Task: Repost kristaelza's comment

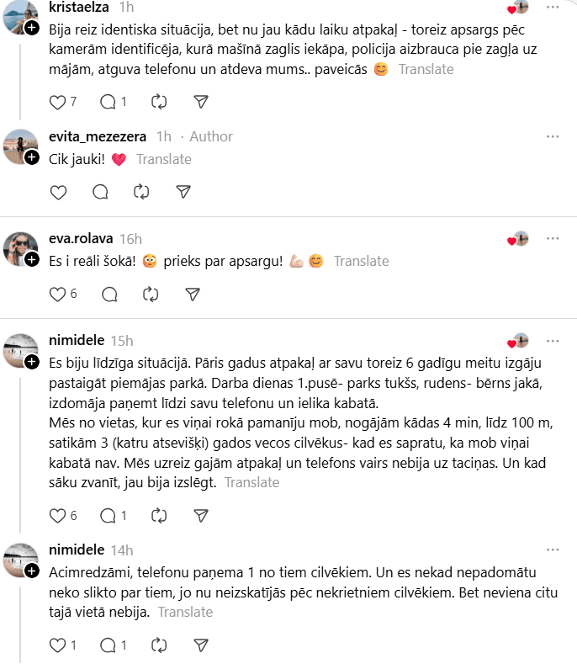Action: coord(158,102)
